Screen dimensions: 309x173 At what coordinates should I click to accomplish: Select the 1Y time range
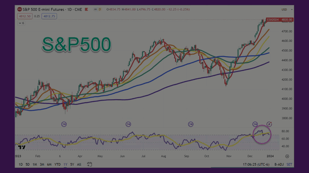click(65, 164)
